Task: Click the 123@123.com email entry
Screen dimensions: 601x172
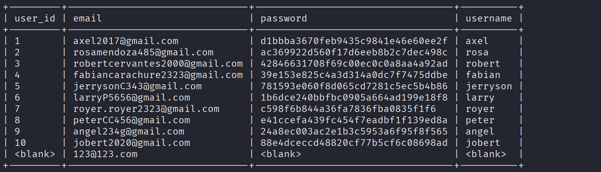Action: (x=105, y=154)
